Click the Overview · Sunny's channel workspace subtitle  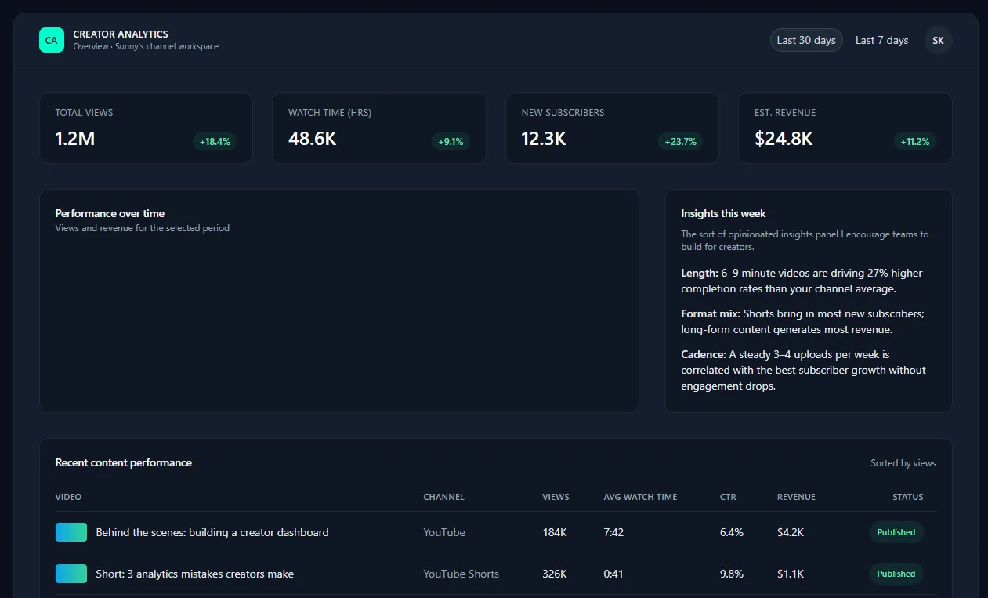tap(146, 46)
